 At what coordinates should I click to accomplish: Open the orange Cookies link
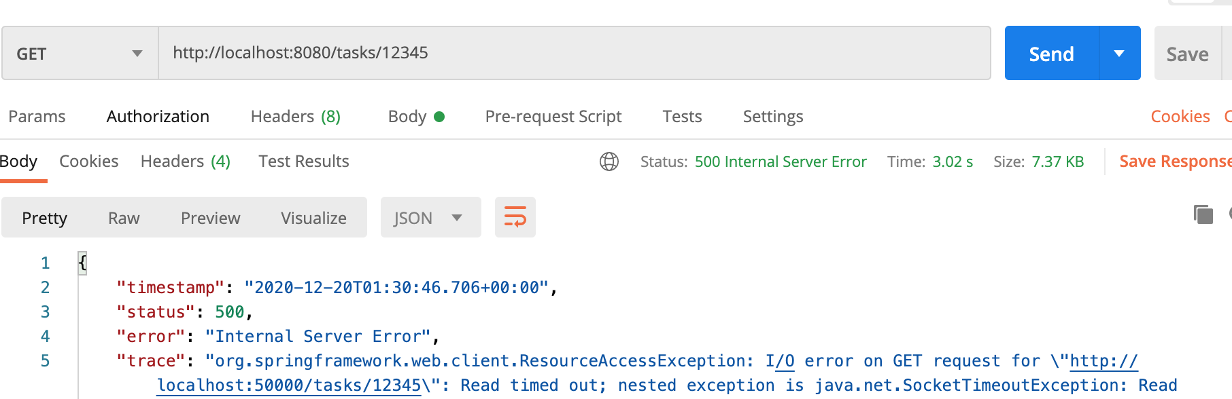(1180, 117)
